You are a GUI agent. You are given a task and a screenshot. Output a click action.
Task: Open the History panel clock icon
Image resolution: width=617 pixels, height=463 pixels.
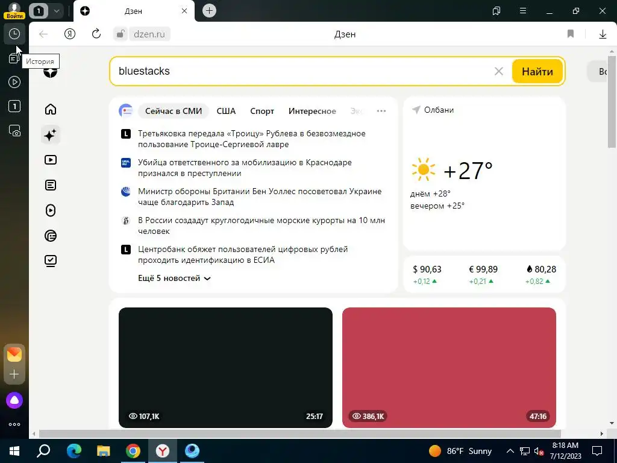point(14,34)
